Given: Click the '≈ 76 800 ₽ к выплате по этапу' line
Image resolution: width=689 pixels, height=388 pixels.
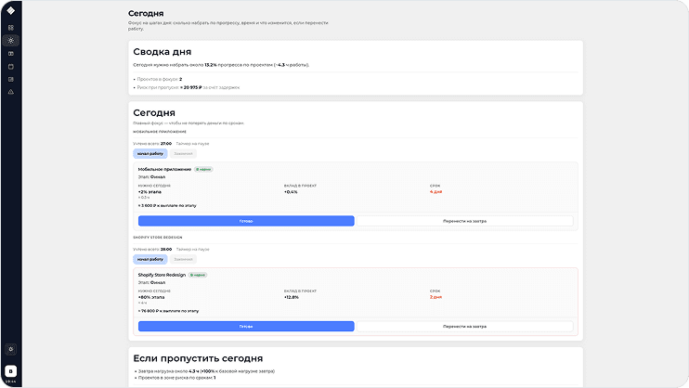Looking at the screenshot, I should [x=168, y=311].
